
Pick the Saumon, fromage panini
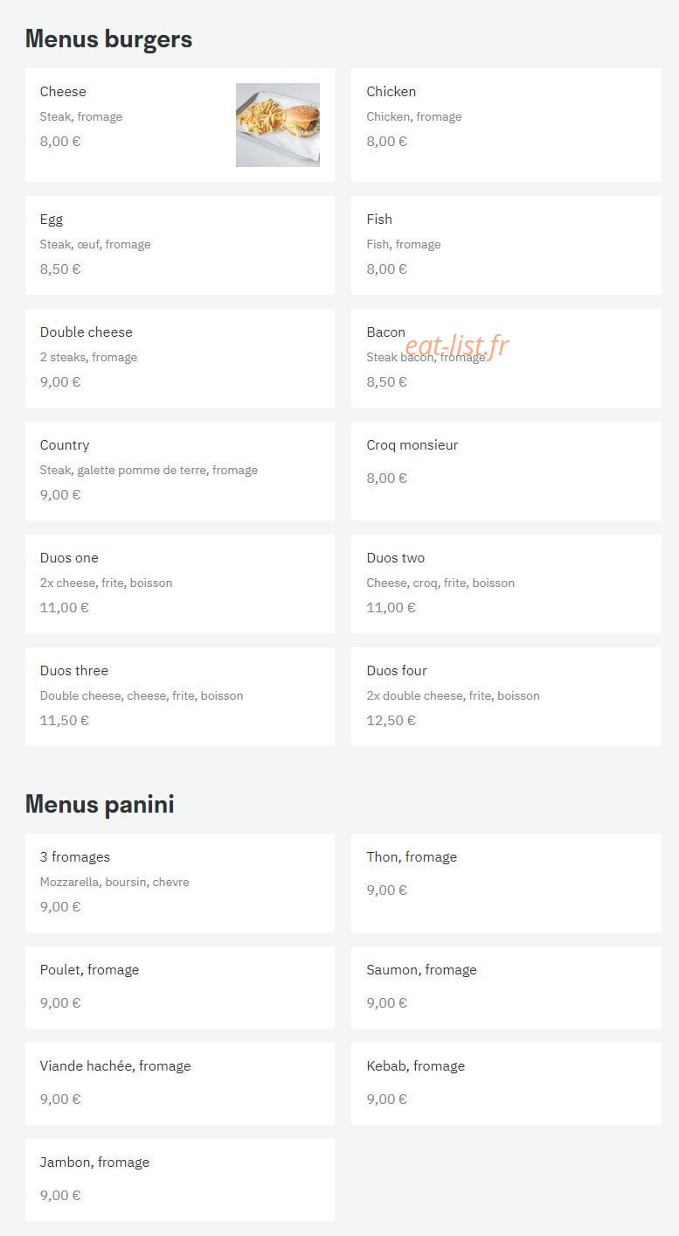[506, 988]
